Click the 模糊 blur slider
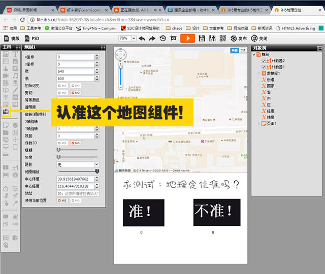This screenshot has height=274, width=325. [78, 150]
